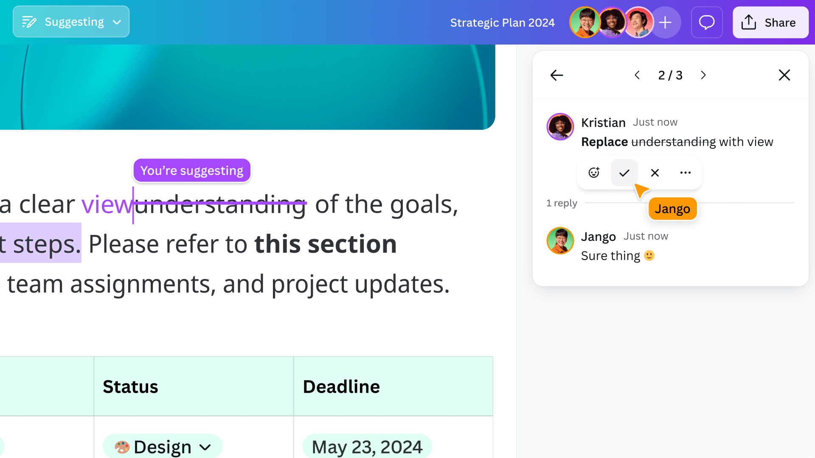Select the 1 reply thread divider
815x458 pixels.
click(561, 203)
